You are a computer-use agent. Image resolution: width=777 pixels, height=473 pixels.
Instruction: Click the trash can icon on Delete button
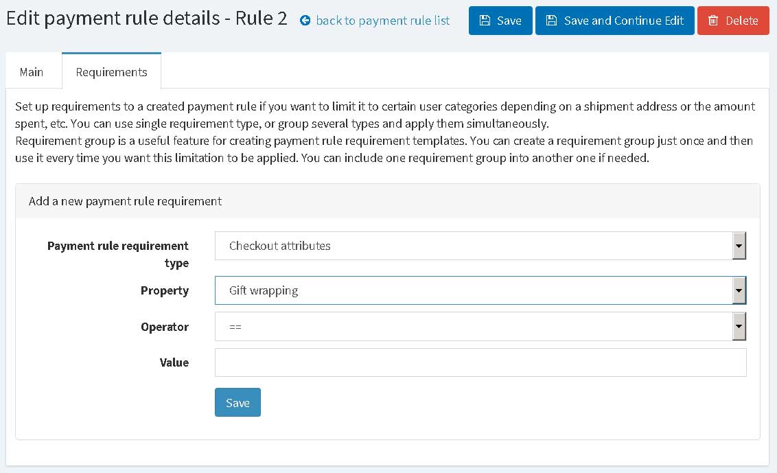pyautogui.click(x=713, y=21)
